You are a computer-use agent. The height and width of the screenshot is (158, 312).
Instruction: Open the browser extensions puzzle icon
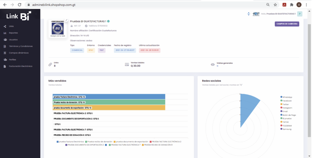click(292, 5)
